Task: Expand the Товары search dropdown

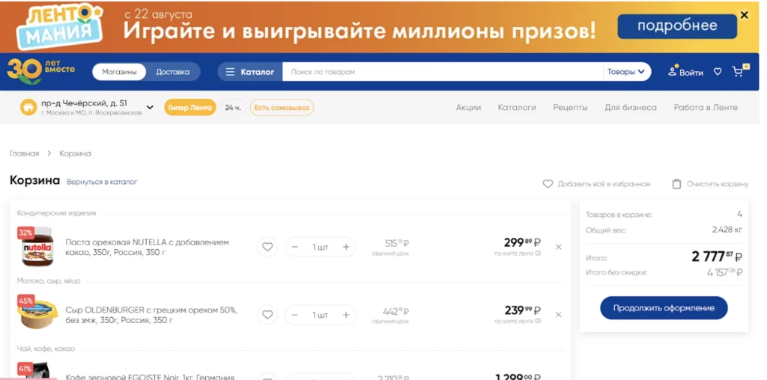Action: [626, 72]
